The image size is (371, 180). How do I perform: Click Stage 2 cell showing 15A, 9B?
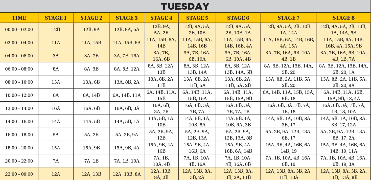91,148
